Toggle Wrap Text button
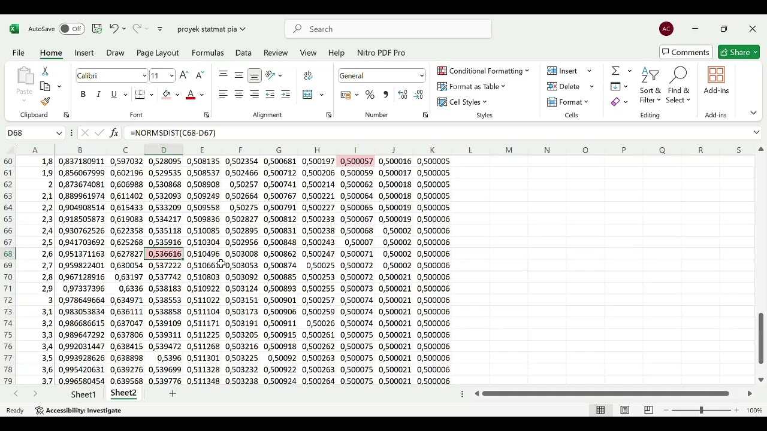767x431 pixels. pos(308,75)
